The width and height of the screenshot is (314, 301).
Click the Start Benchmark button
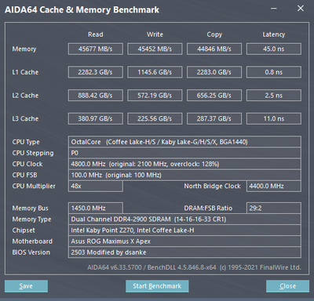point(157,286)
